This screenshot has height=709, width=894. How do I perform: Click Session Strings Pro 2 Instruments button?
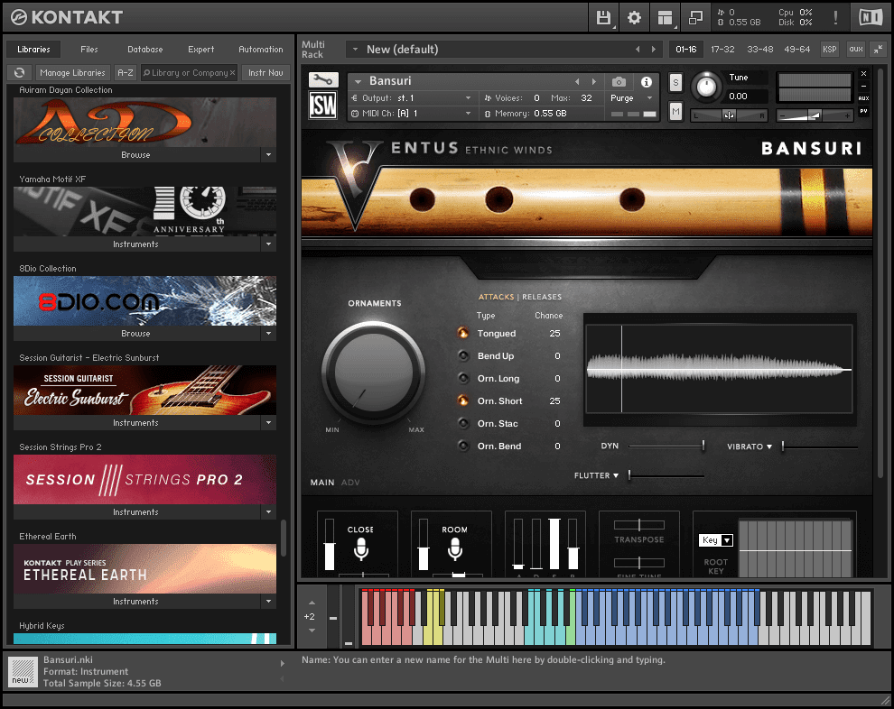[135, 512]
